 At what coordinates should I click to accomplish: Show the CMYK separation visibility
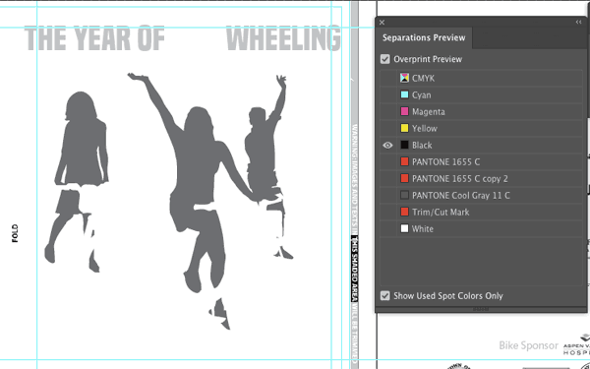[388, 79]
